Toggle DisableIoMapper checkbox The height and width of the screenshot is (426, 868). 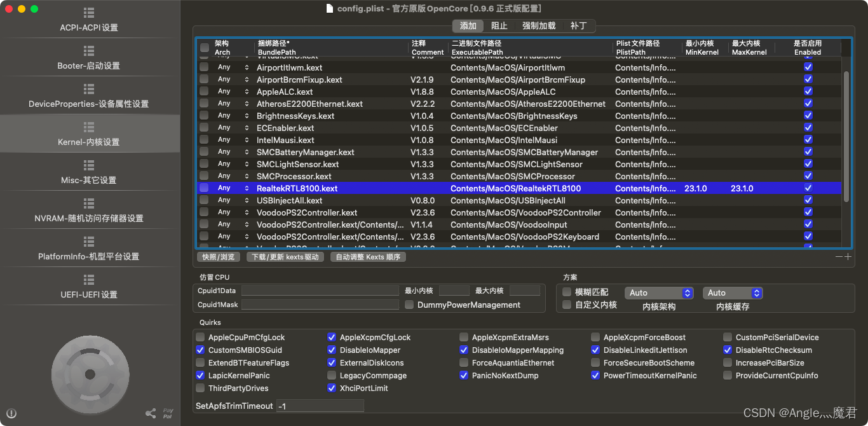[332, 350]
